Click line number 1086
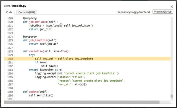Screen dimensions: 177x108 coord(10,81)
